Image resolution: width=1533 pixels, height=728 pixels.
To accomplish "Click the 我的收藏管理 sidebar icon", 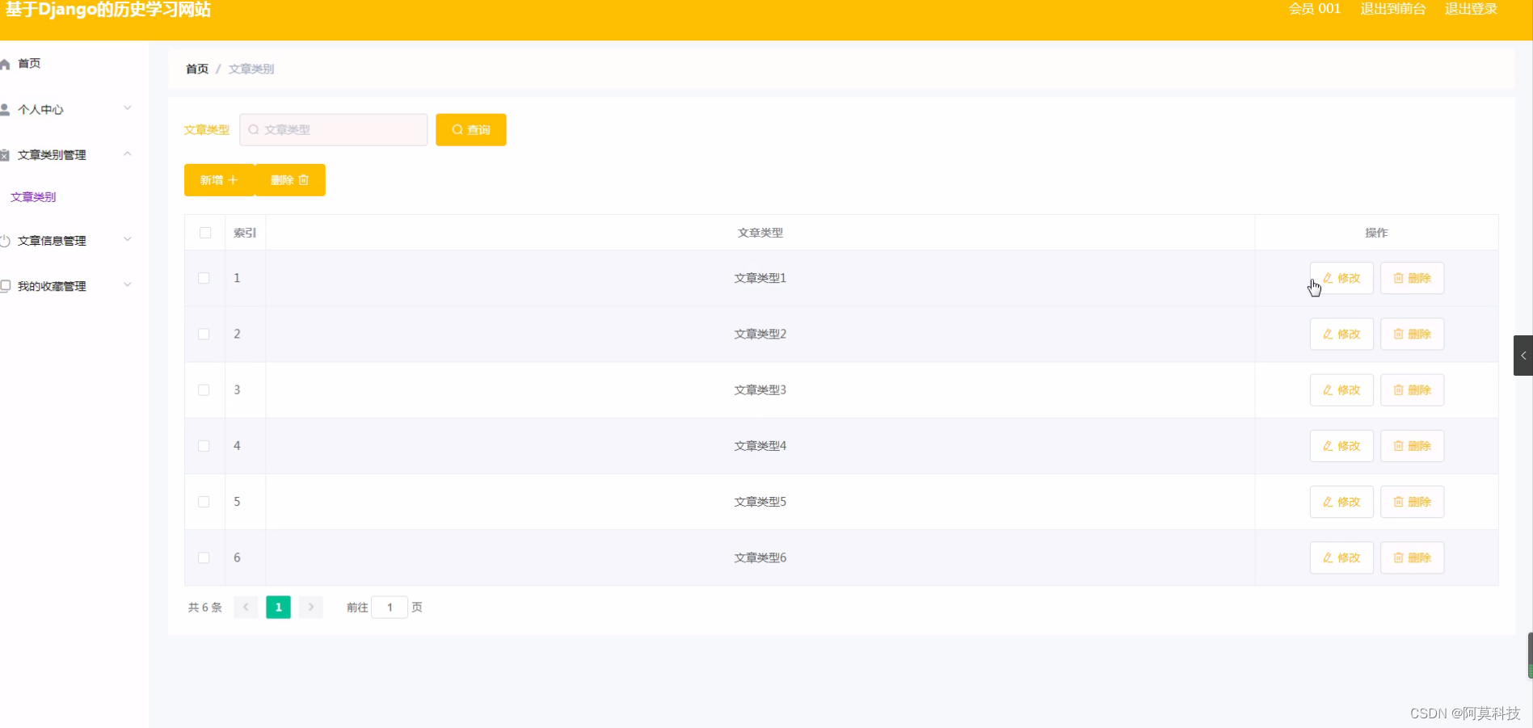I will pyautogui.click(x=5, y=286).
